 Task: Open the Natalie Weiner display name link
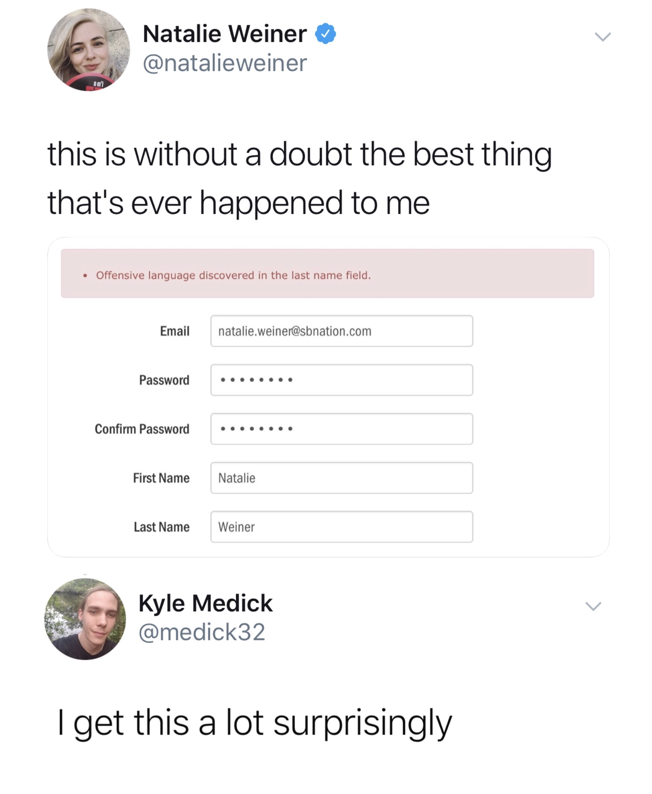point(224,34)
